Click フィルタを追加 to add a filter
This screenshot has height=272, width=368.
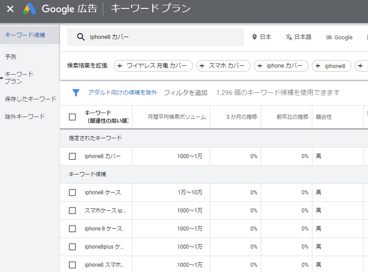coord(185,93)
